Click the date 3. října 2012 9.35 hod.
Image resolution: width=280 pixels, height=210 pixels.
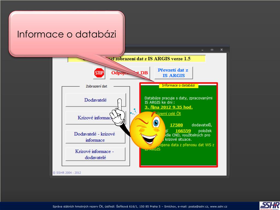168,107
